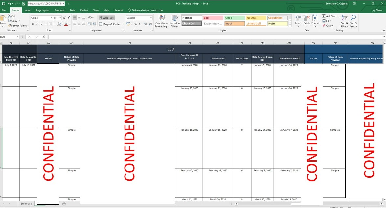Open Find & Select magnifier
This screenshot has height=208, width=386.
coord(353,21)
